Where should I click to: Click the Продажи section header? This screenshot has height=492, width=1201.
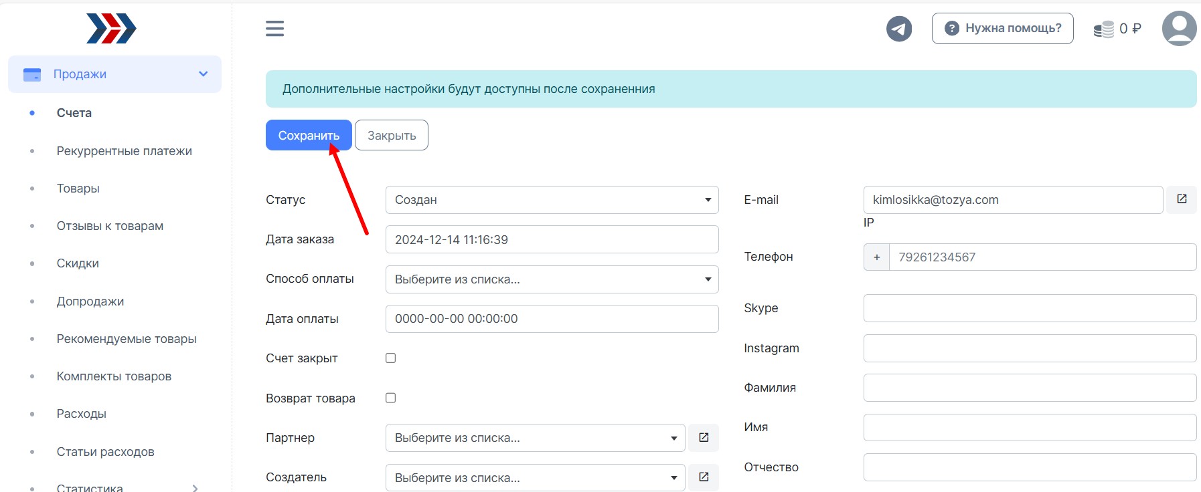click(x=114, y=74)
